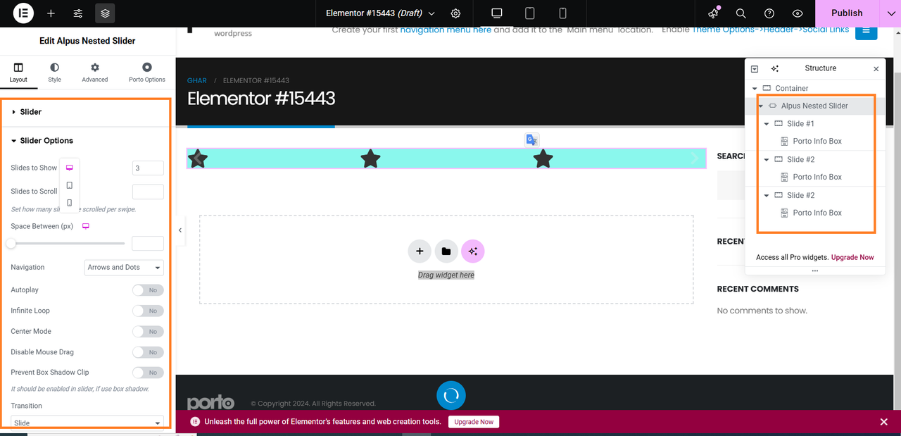Click the AI sparkle icon in Structure panel
Screen dimensions: 901x436
click(x=774, y=68)
